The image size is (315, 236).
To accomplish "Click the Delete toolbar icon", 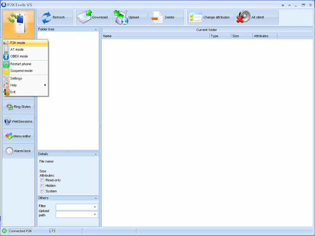I will pyautogui.click(x=157, y=17).
